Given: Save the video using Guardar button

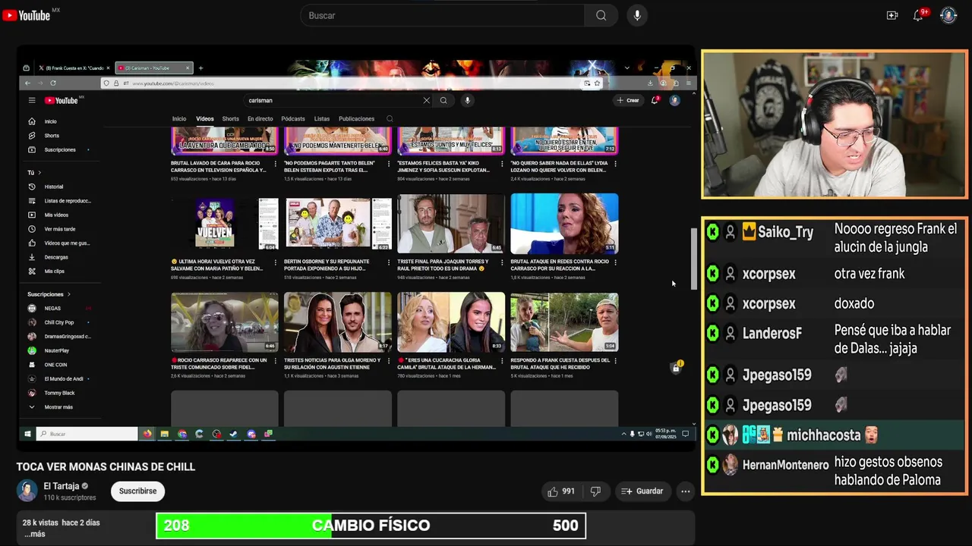Looking at the screenshot, I should coord(642,491).
